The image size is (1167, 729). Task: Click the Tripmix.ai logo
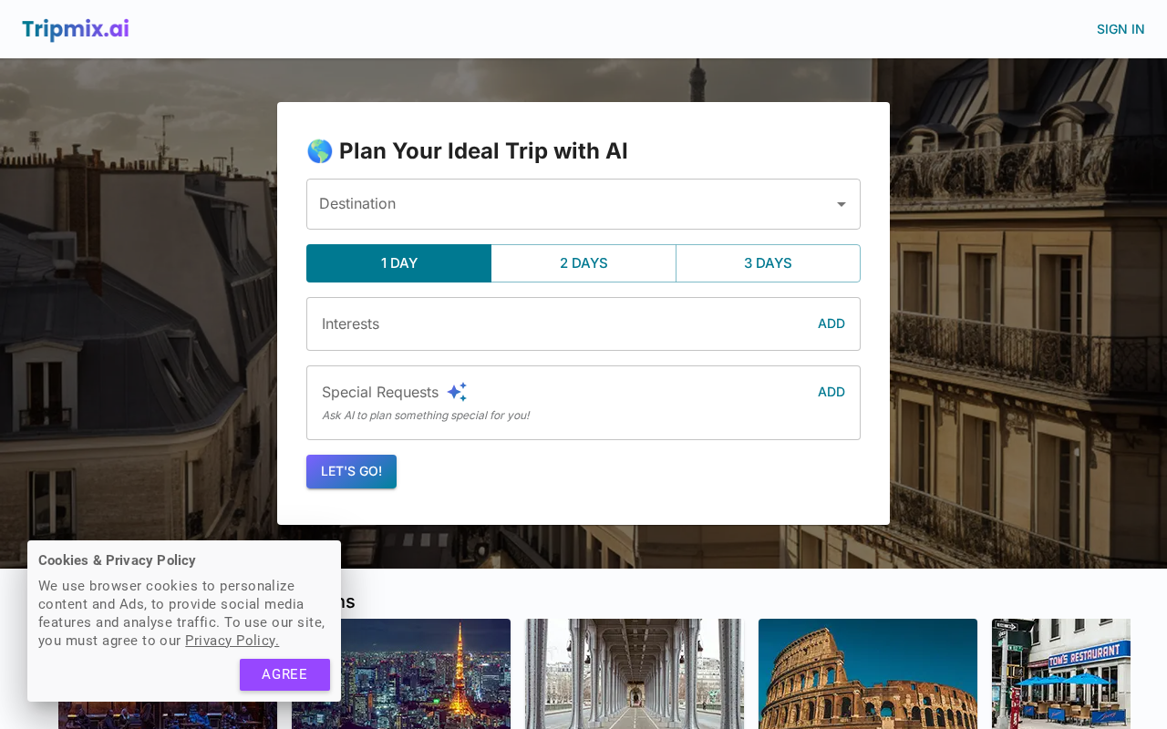76,29
